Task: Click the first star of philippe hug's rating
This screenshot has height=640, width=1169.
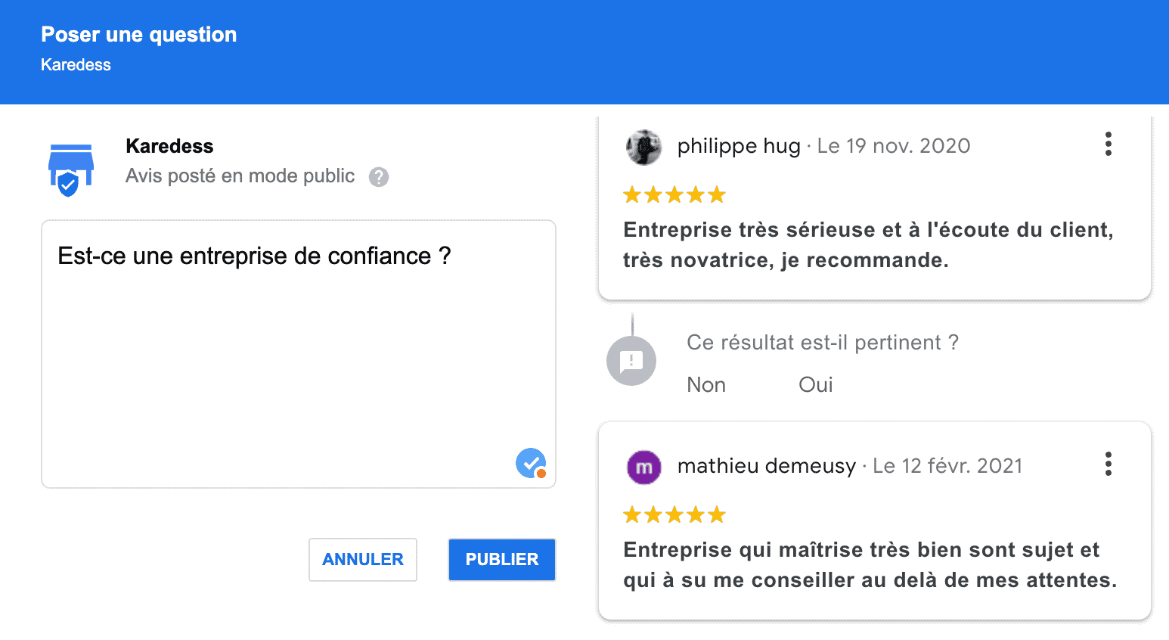Action: click(x=632, y=194)
